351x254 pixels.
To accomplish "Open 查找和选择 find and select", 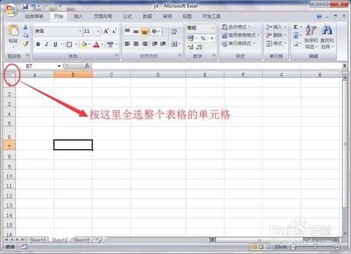I will tap(327, 37).
